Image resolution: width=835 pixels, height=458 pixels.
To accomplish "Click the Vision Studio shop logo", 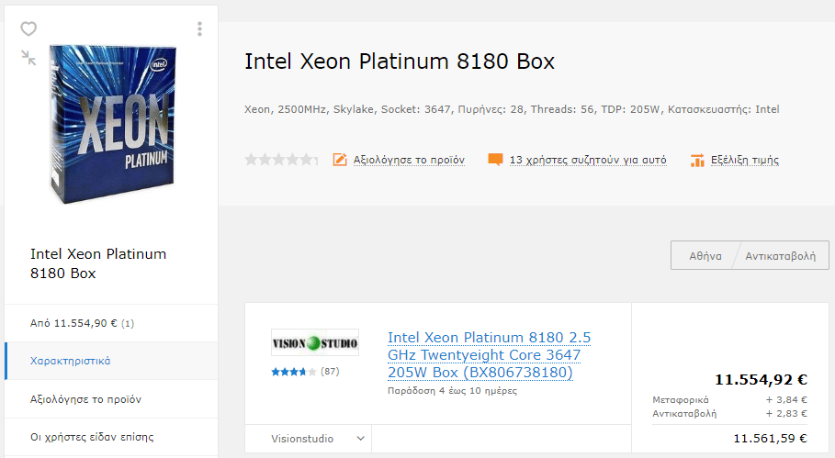I will click(315, 342).
